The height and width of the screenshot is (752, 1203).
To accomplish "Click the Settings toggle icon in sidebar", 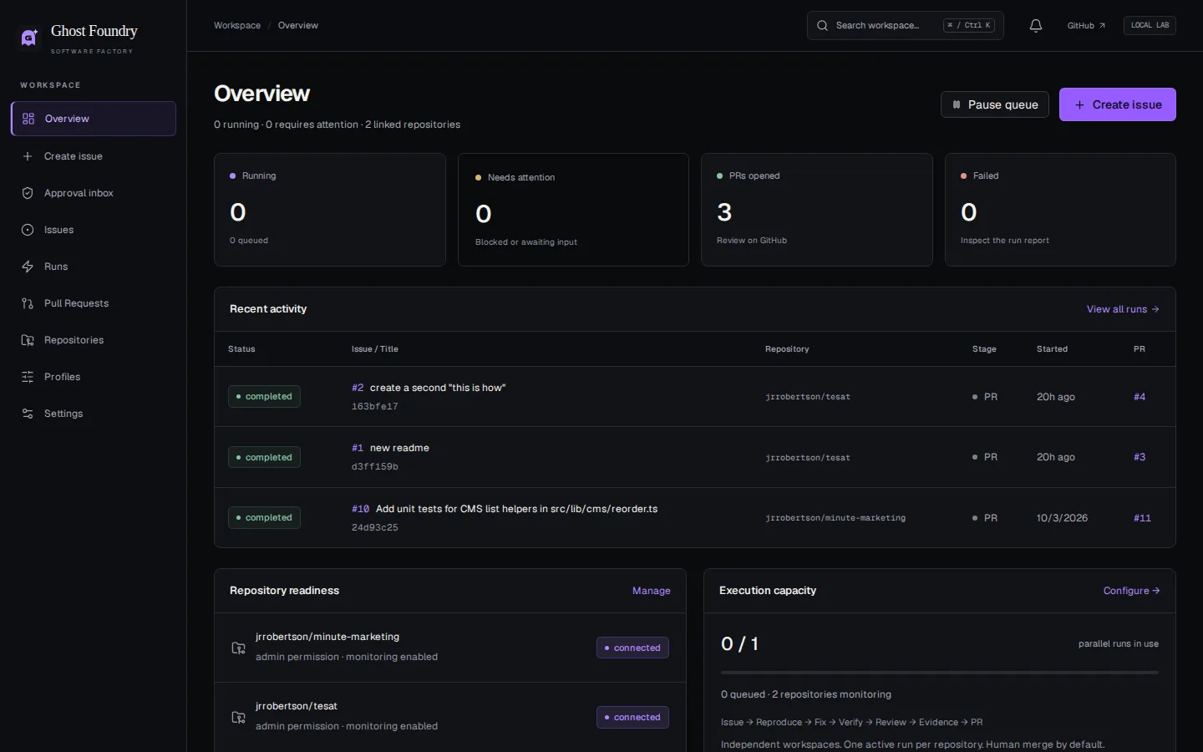I will tap(28, 414).
